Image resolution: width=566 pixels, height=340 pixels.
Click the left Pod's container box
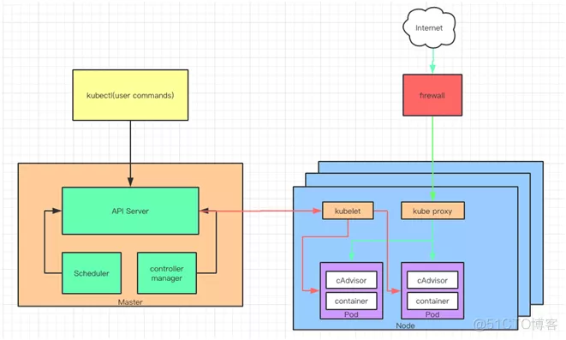(351, 301)
